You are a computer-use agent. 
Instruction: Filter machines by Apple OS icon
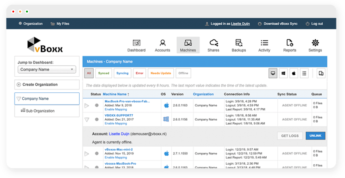click(x=294, y=74)
